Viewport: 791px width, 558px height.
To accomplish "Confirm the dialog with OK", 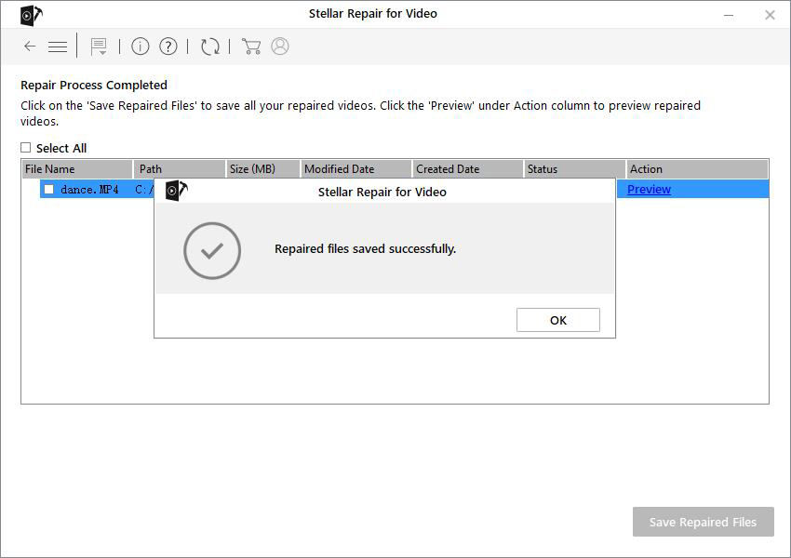I will [x=558, y=320].
